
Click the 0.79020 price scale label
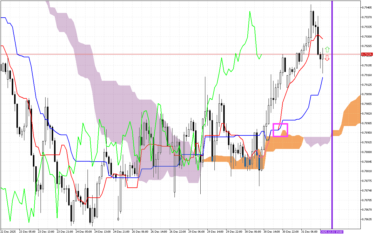pyautogui.click(x=367, y=113)
